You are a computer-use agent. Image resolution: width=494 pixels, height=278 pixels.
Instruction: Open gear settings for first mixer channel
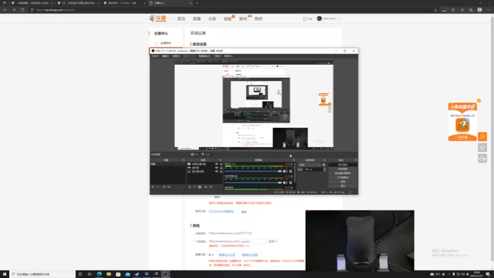pyautogui.click(x=290, y=171)
